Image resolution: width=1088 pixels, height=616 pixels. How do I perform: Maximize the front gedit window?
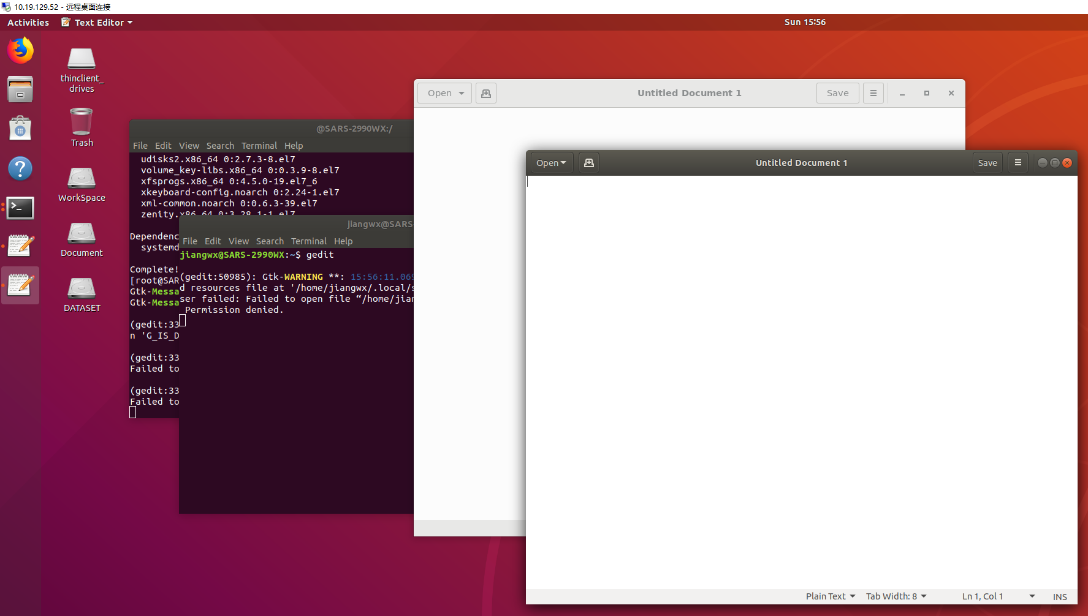click(1055, 163)
